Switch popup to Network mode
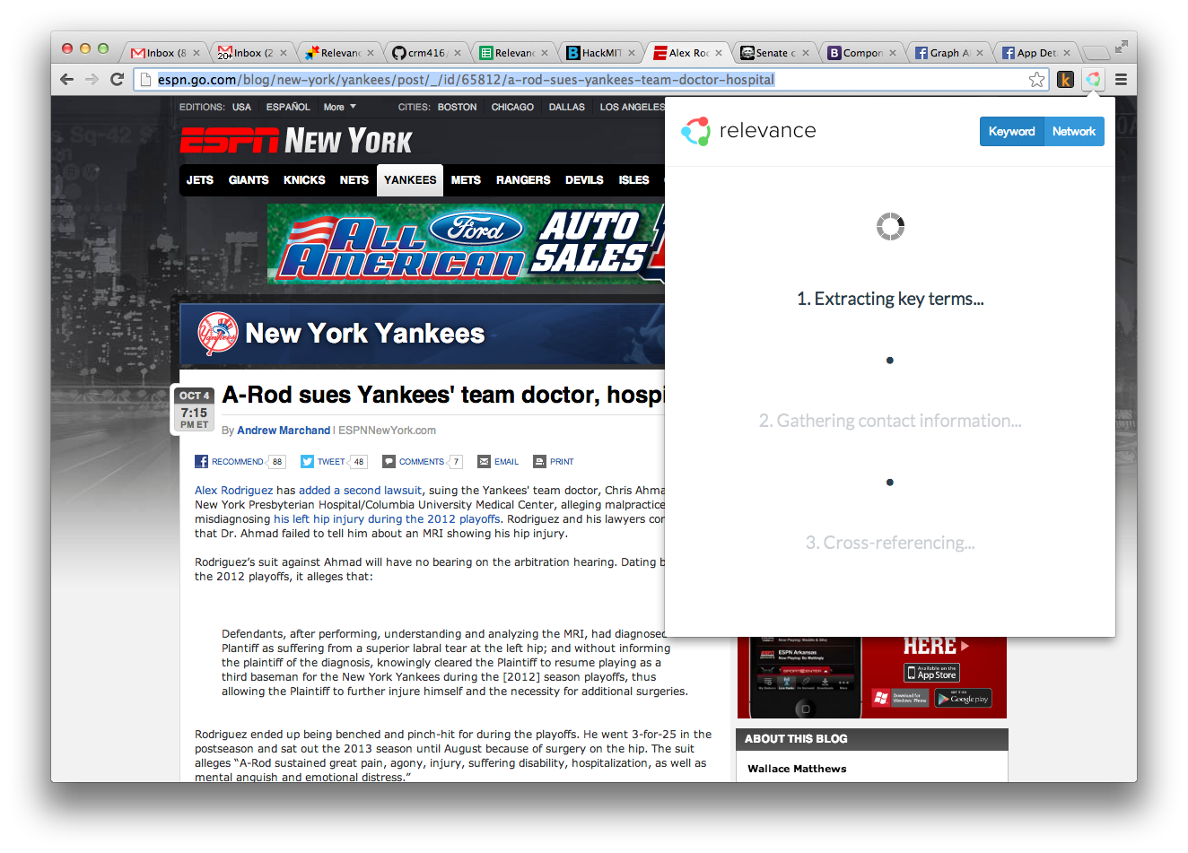 tap(1074, 132)
